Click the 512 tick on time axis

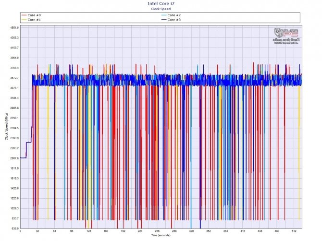[x=294, y=231]
